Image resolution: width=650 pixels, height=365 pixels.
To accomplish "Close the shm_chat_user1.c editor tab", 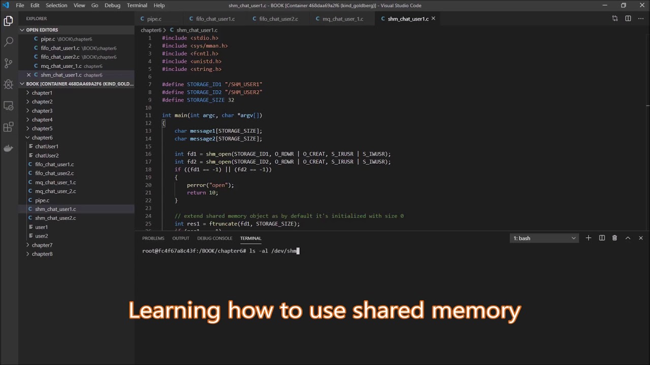I will [433, 19].
